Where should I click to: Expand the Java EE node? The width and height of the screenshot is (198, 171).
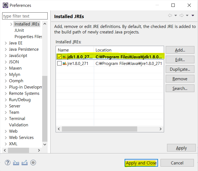6,43
